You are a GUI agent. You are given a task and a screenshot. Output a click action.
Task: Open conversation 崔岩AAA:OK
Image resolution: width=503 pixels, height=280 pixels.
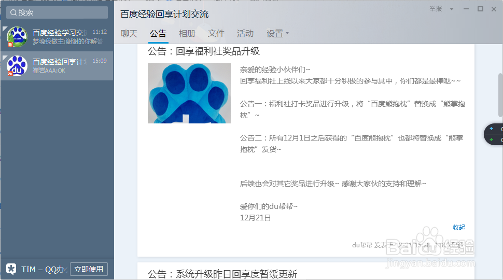pyautogui.click(x=57, y=66)
